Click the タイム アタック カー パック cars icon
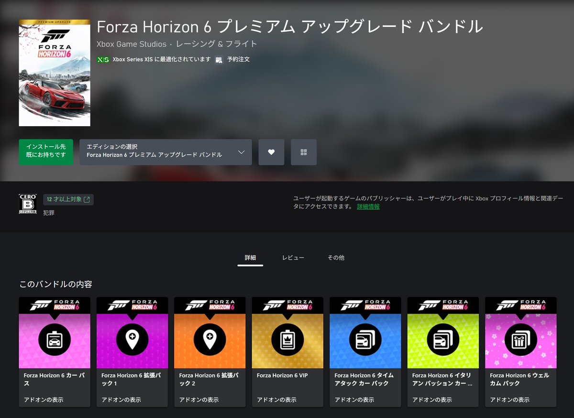The height and width of the screenshot is (418, 574). pos(365,340)
